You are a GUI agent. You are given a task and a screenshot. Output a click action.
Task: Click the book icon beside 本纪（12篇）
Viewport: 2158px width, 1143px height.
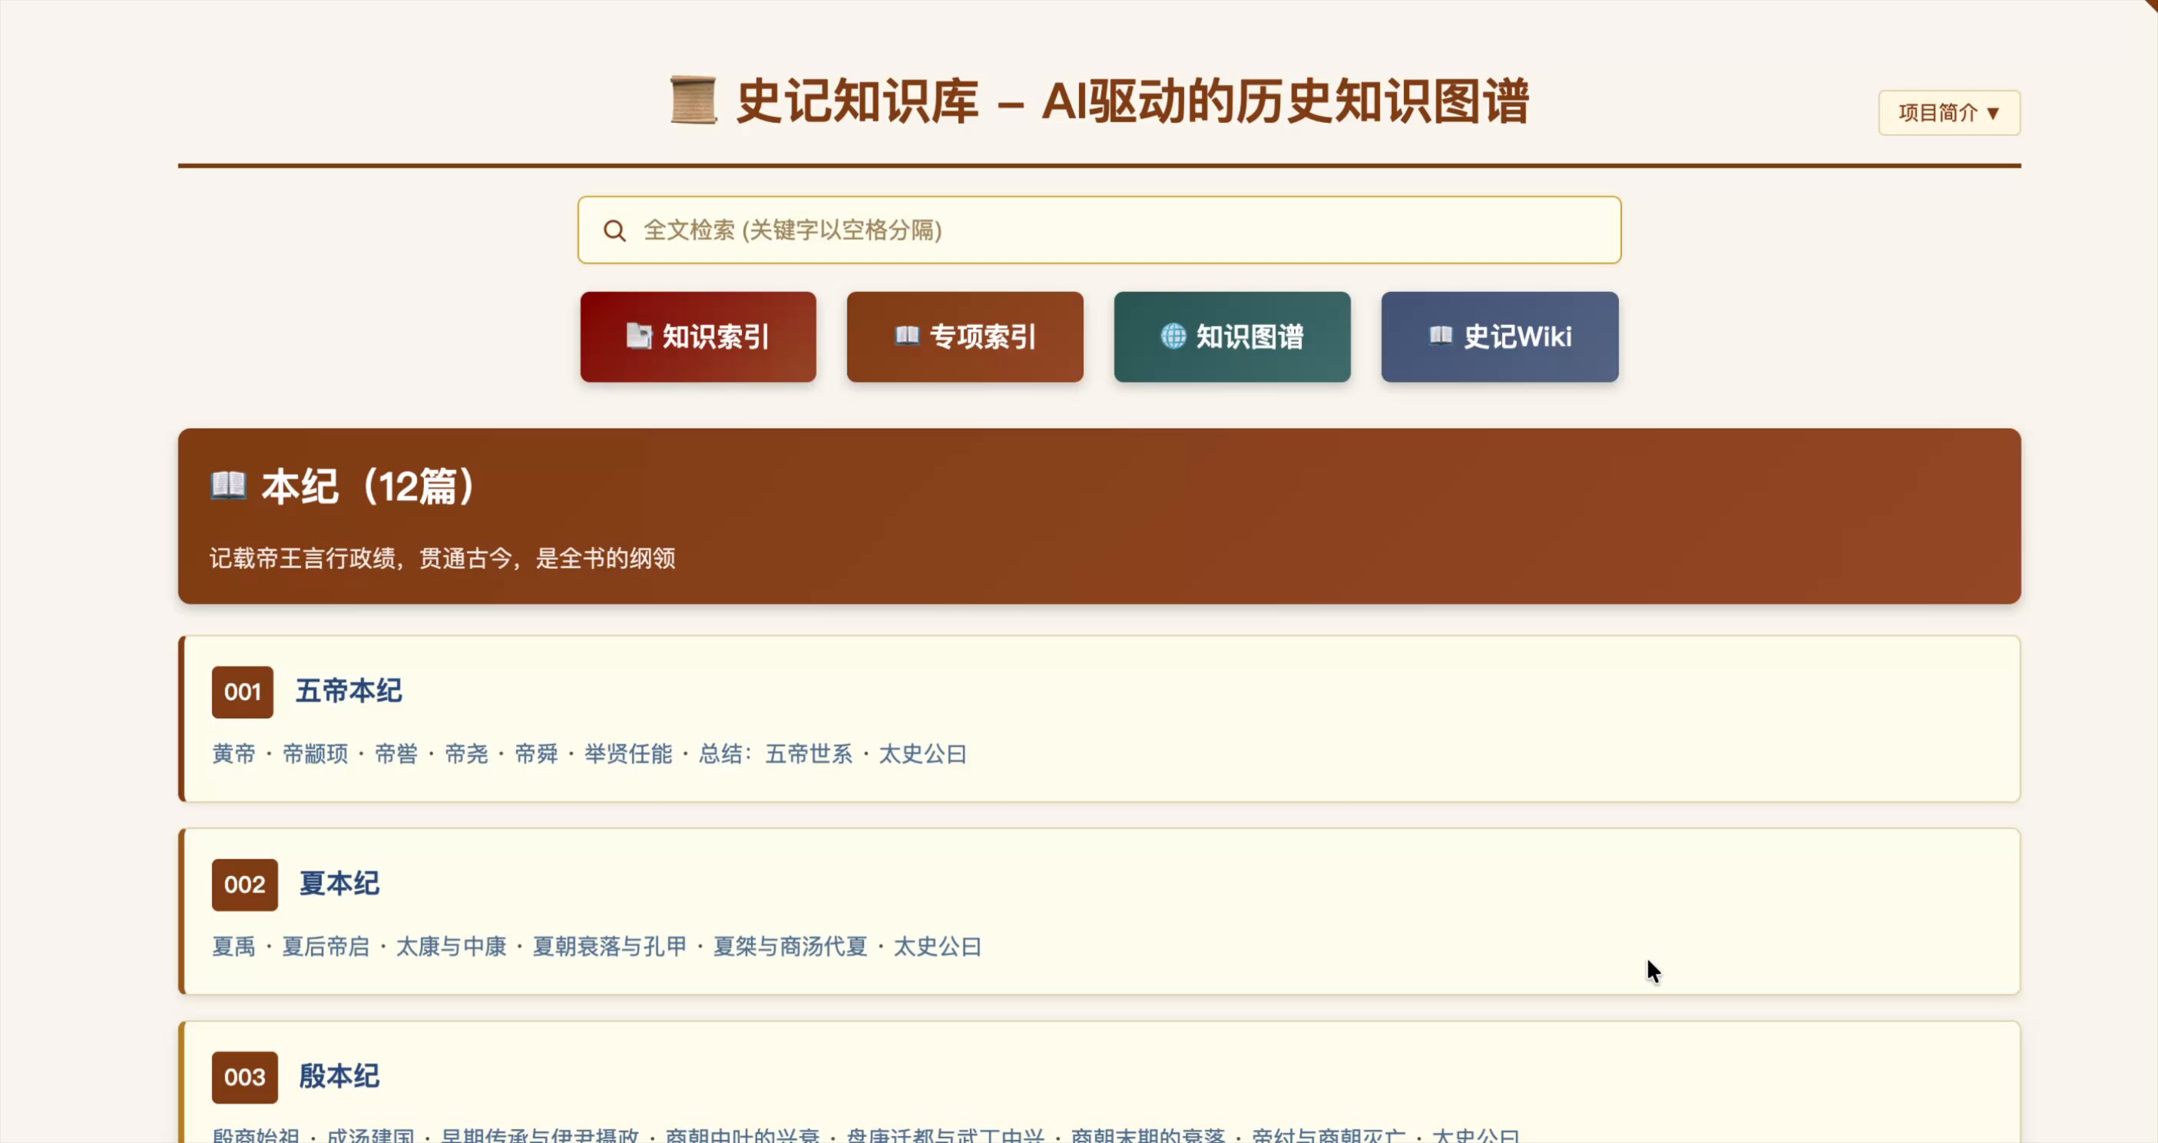(228, 485)
